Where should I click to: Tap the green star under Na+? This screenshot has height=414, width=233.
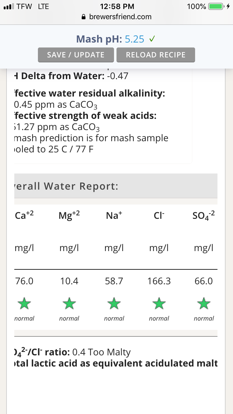pos(114,303)
